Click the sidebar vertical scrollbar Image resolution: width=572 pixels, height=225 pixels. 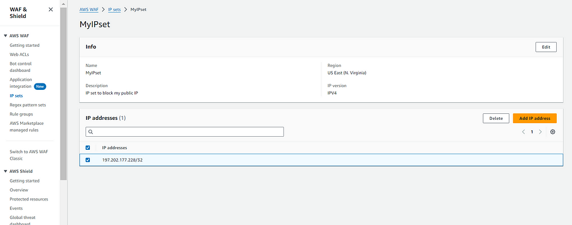pyautogui.click(x=64, y=93)
